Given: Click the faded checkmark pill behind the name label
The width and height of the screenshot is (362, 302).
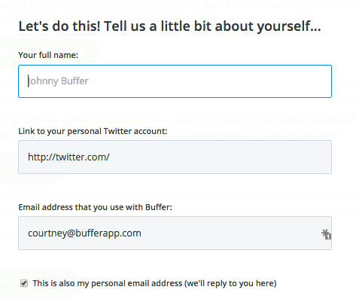Looking at the screenshot, I should tap(49, 53).
